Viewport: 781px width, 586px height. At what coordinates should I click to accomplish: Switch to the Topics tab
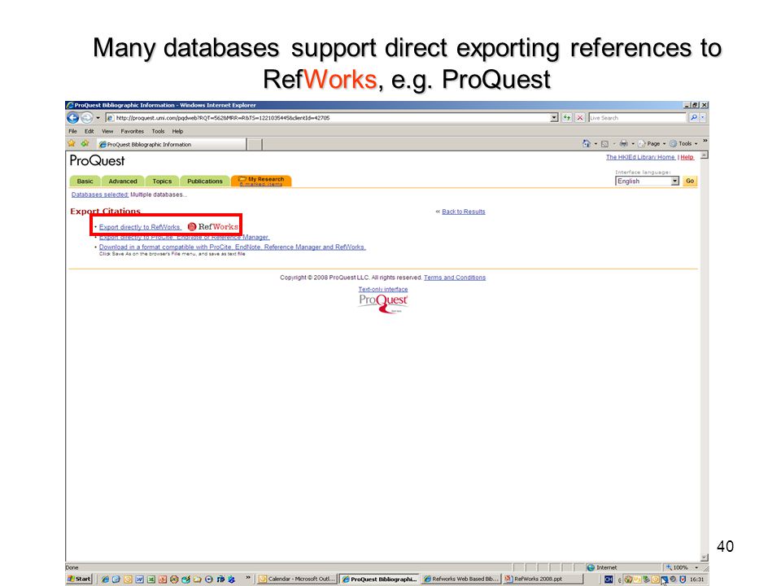tap(162, 181)
